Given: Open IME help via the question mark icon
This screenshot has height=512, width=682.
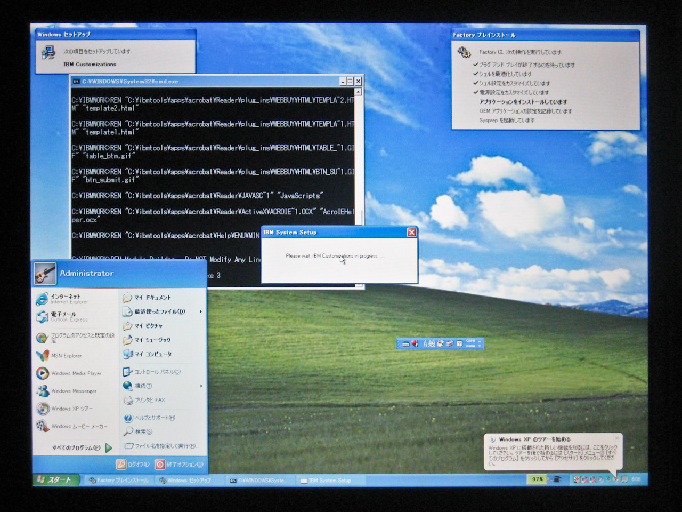Looking at the screenshot, I should [x=460, y=343].
